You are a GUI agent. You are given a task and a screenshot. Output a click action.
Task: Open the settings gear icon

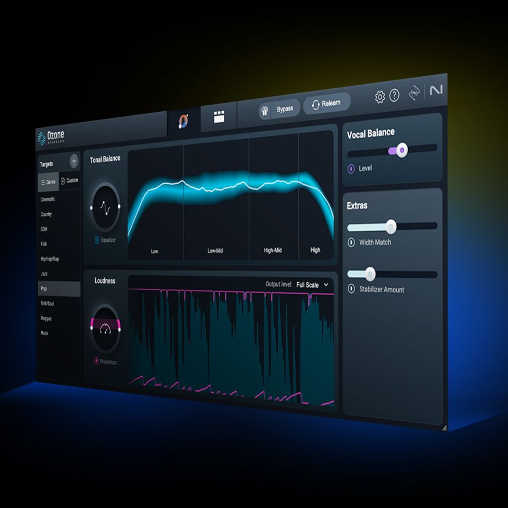[379, 97]
